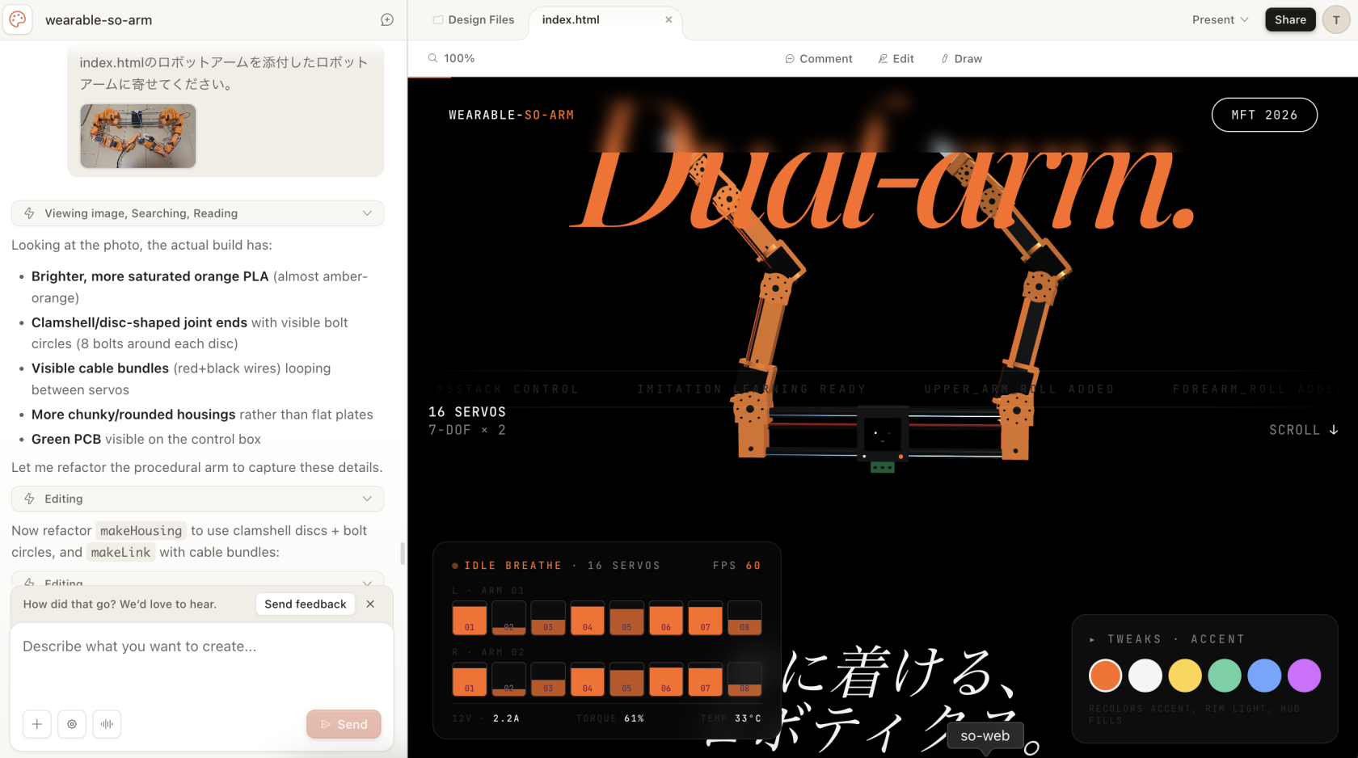Choose the blue accent swatch
The image size is (1358, 758).
(1264, 676)
